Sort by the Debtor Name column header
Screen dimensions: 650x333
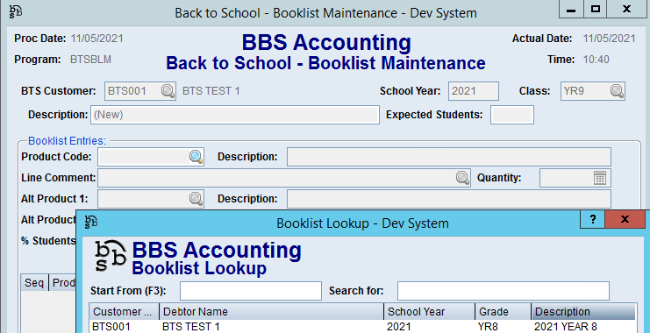coord(272,311)
